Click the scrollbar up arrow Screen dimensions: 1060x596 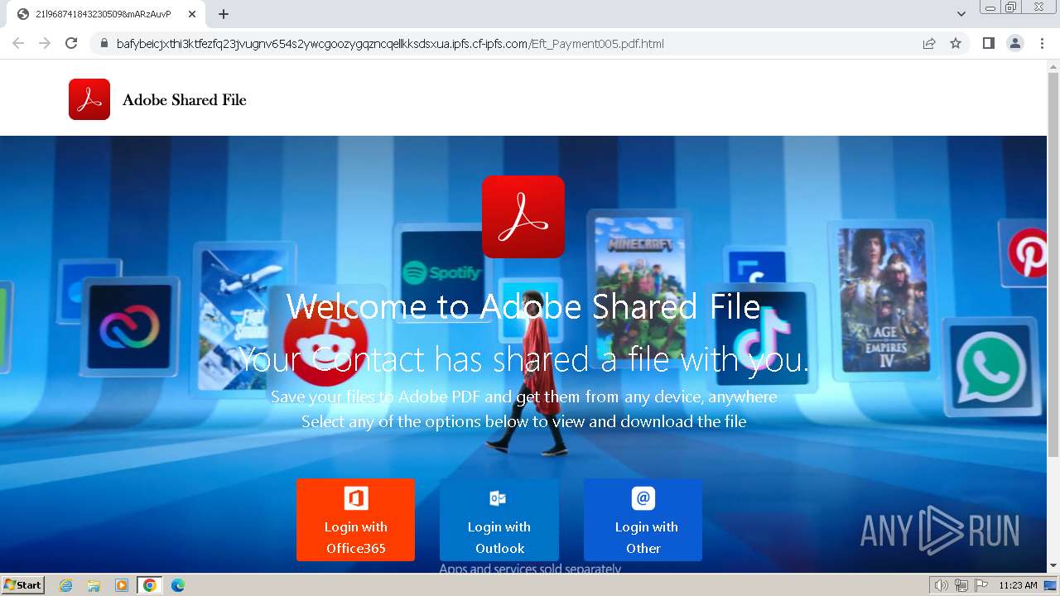[1053, 65]
